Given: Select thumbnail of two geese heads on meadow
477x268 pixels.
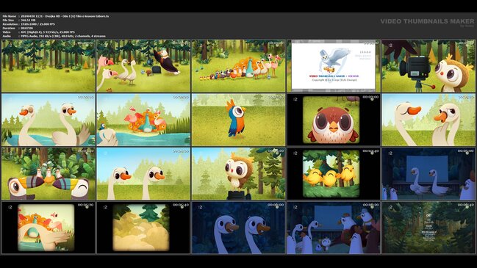Looking at the screenshot, I should click(x=143, y=174).
